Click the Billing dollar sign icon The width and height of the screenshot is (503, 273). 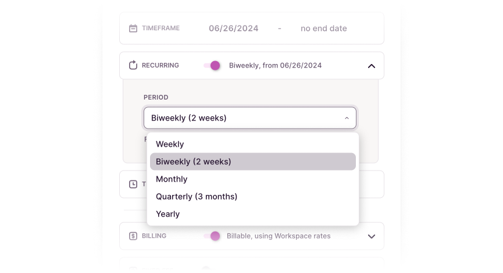tap(133, 236)
